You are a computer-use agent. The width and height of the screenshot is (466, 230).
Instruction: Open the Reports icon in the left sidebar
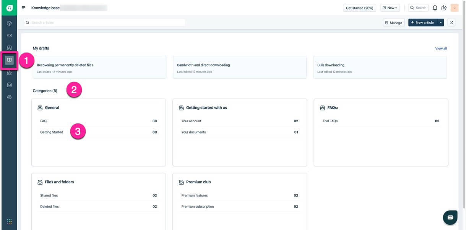(9, 85)
